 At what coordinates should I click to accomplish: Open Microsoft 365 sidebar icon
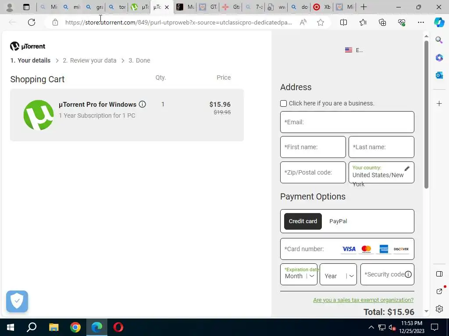(x=439, y=57)
